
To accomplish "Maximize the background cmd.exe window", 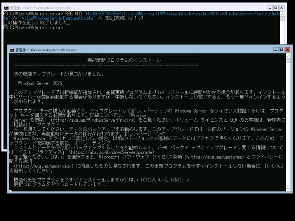I will click(276, 8).
